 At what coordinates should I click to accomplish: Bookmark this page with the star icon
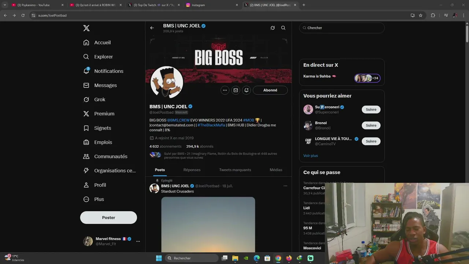(421, 15)
